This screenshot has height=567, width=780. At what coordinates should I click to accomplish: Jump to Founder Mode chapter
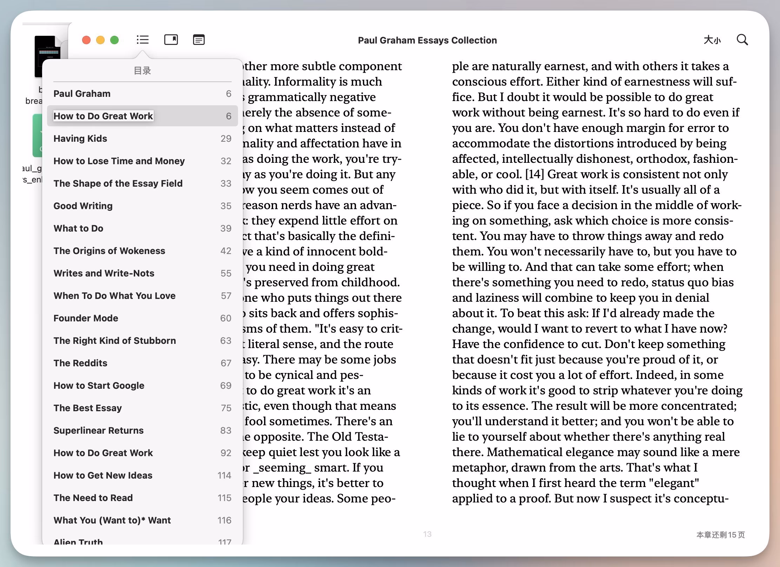[x=86, y=318]
